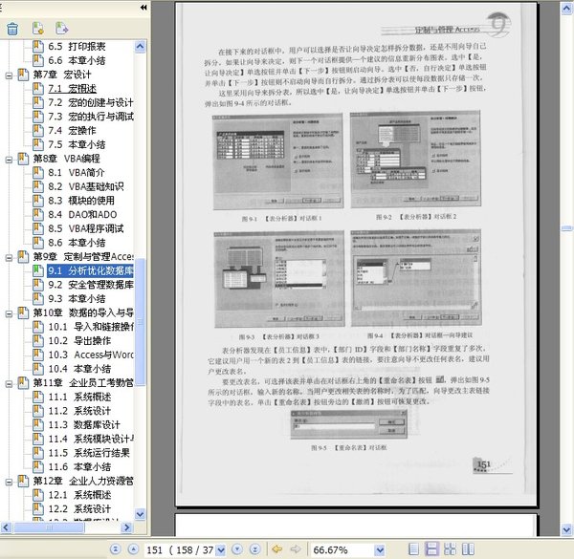574x559 pixels.
Task: Open the zoom percentage dropdown
Action: coord(380,549)
